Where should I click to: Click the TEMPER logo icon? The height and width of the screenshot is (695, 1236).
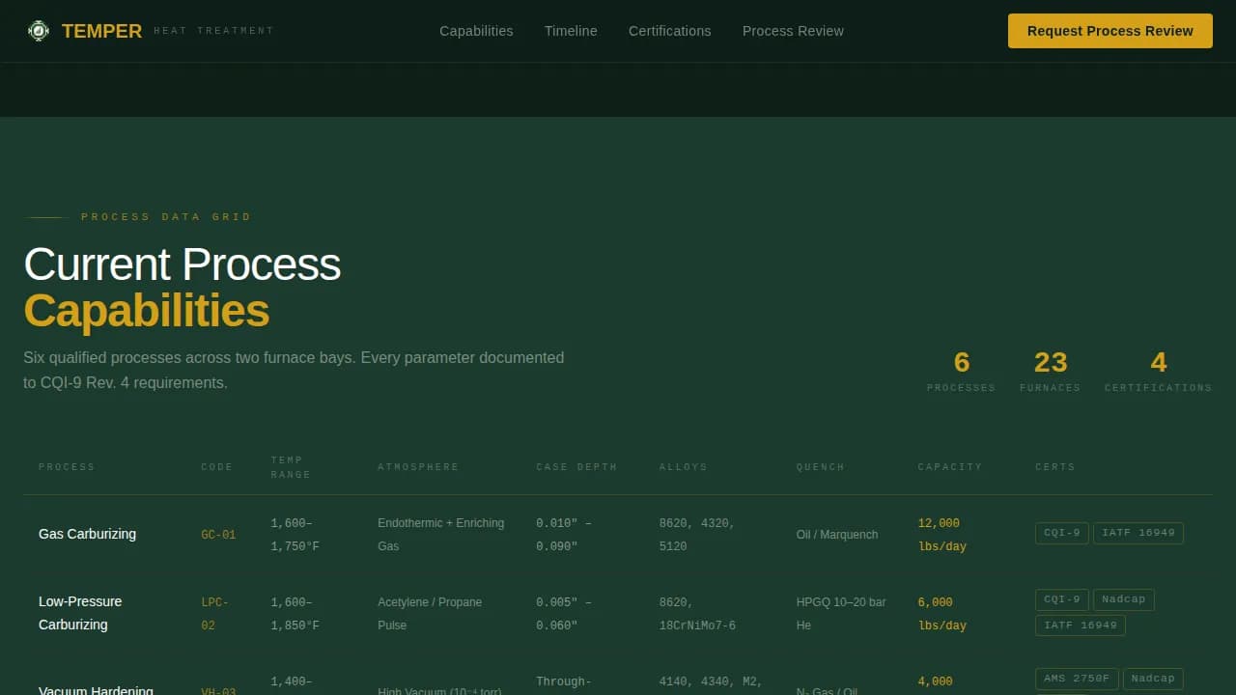click(x=39, y=30)
